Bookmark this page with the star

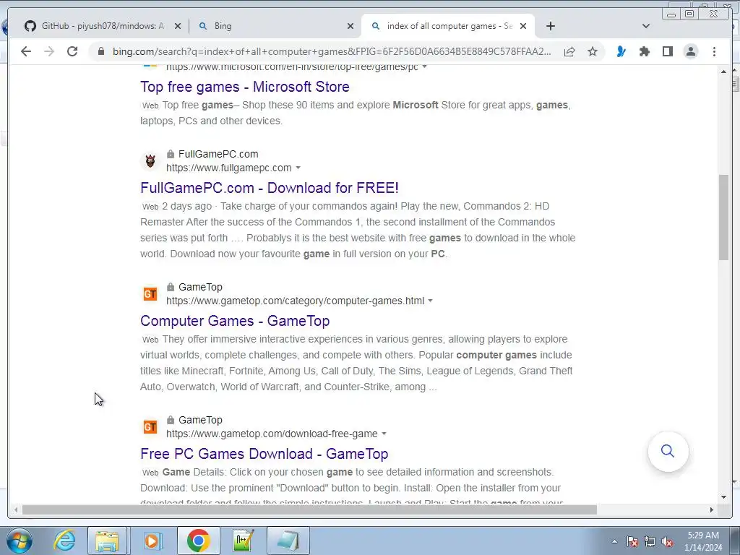pos(593,51)
